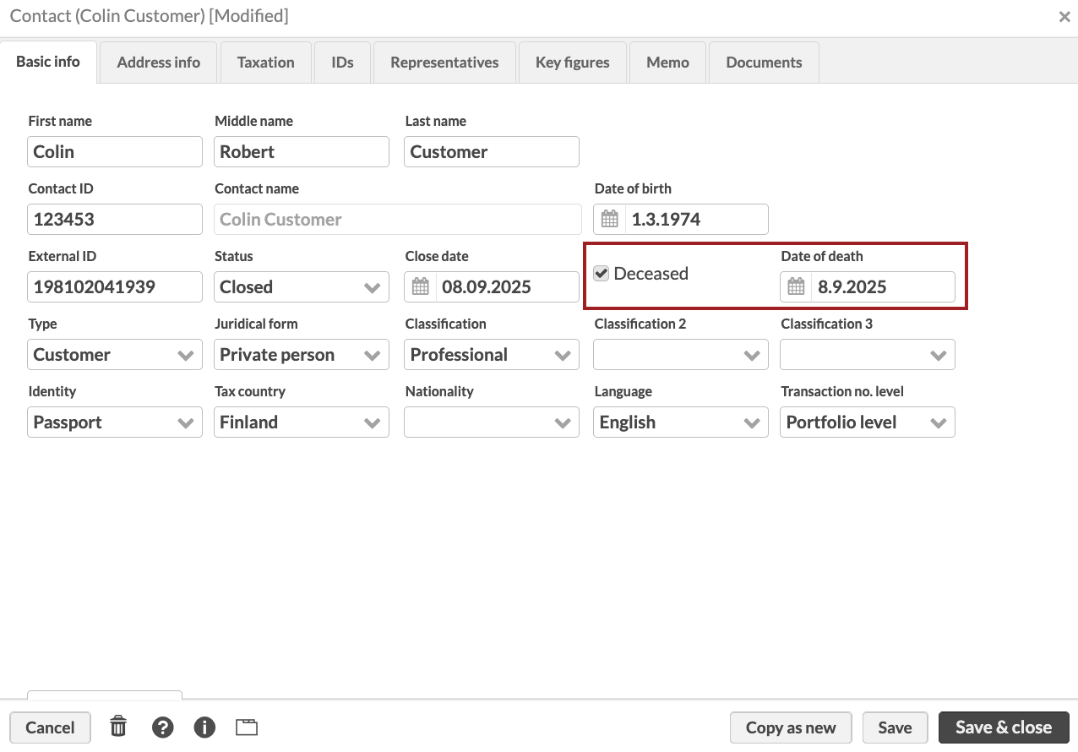The width and height of the screenshot is (1078, 752).
Task: Click the info circle icon
Action: [204, 727]
